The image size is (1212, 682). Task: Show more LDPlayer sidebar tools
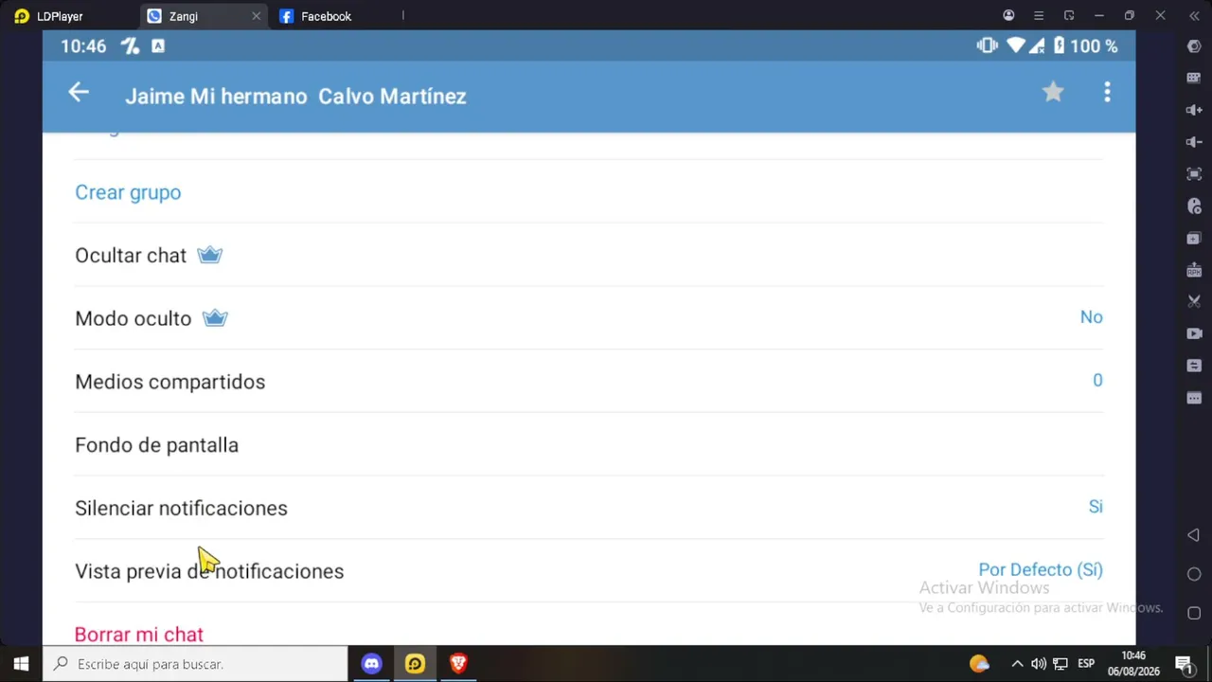(x=1194, y=398)
